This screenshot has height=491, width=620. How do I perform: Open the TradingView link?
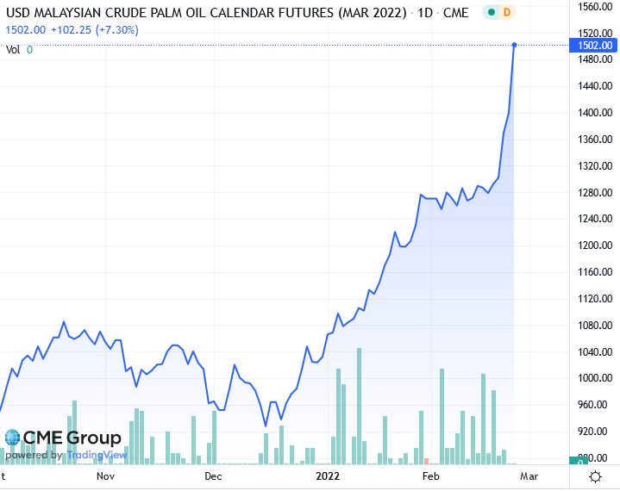(96, 455)
